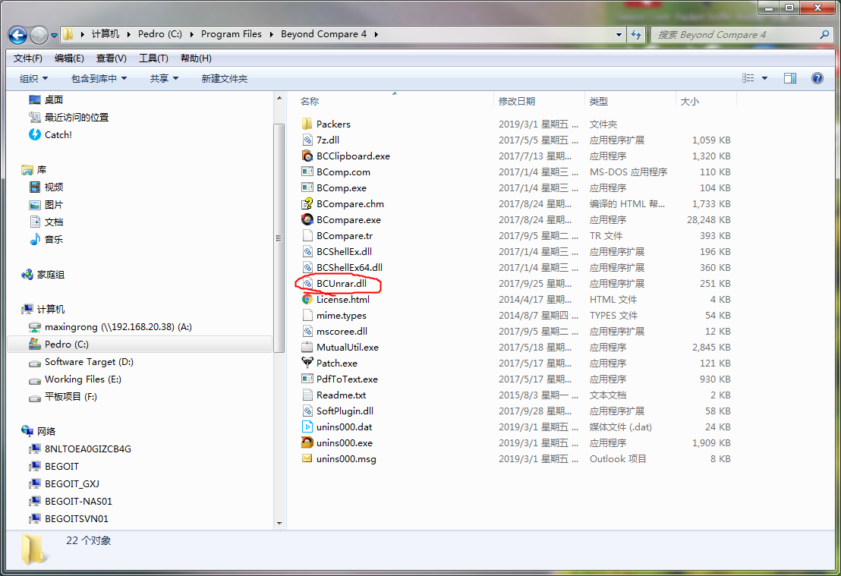Select 桌面 in the navigation pane
This screenshot has height=576, width=841.
[x=46, y=99]
